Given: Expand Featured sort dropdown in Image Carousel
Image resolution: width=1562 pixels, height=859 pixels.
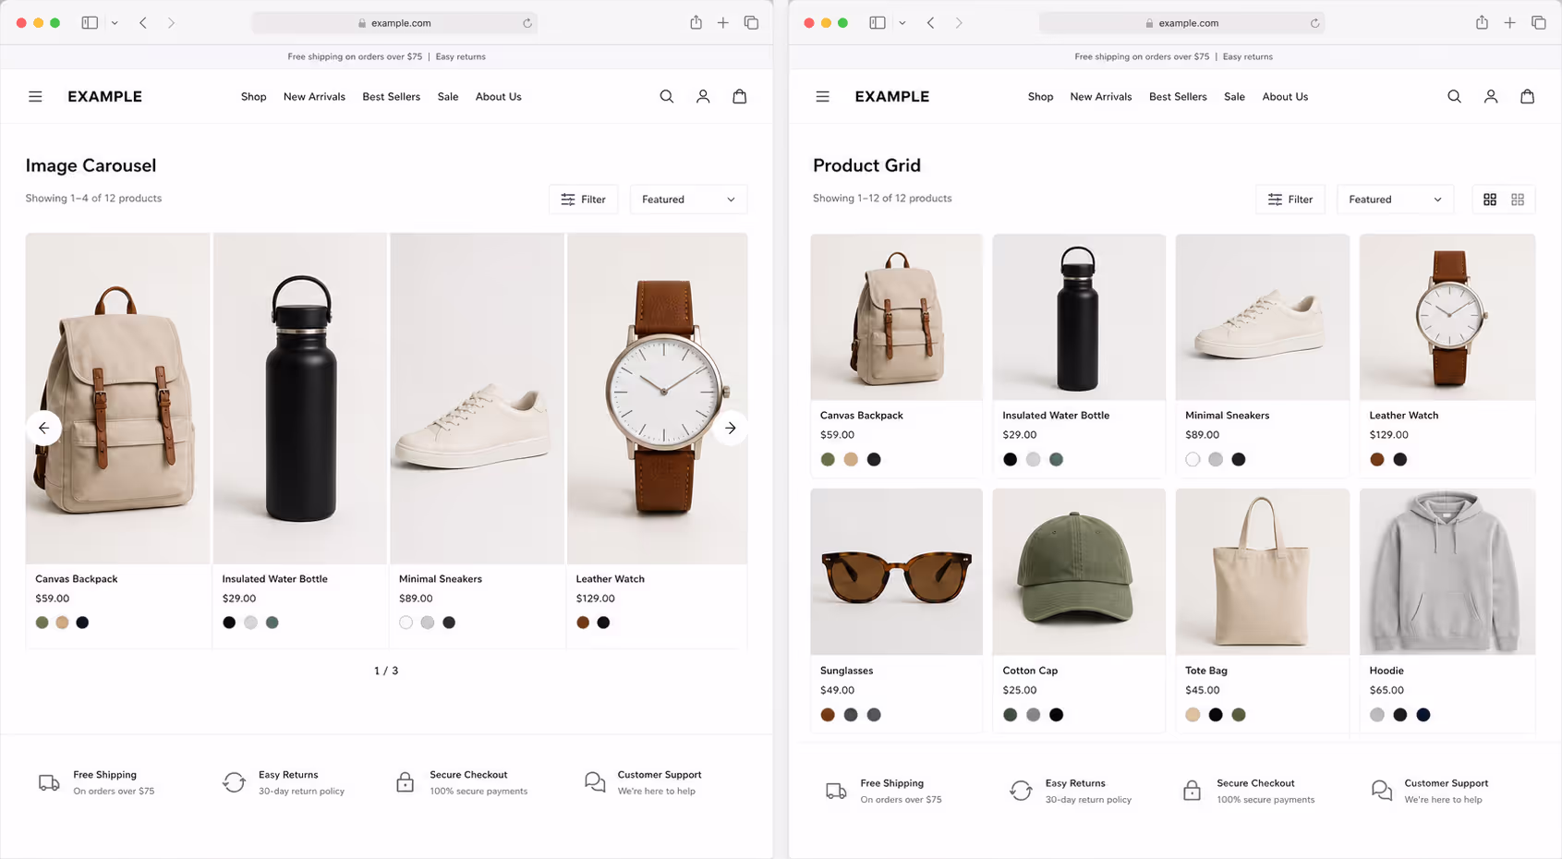Looking at the screenshot, I should click(688, 200).
